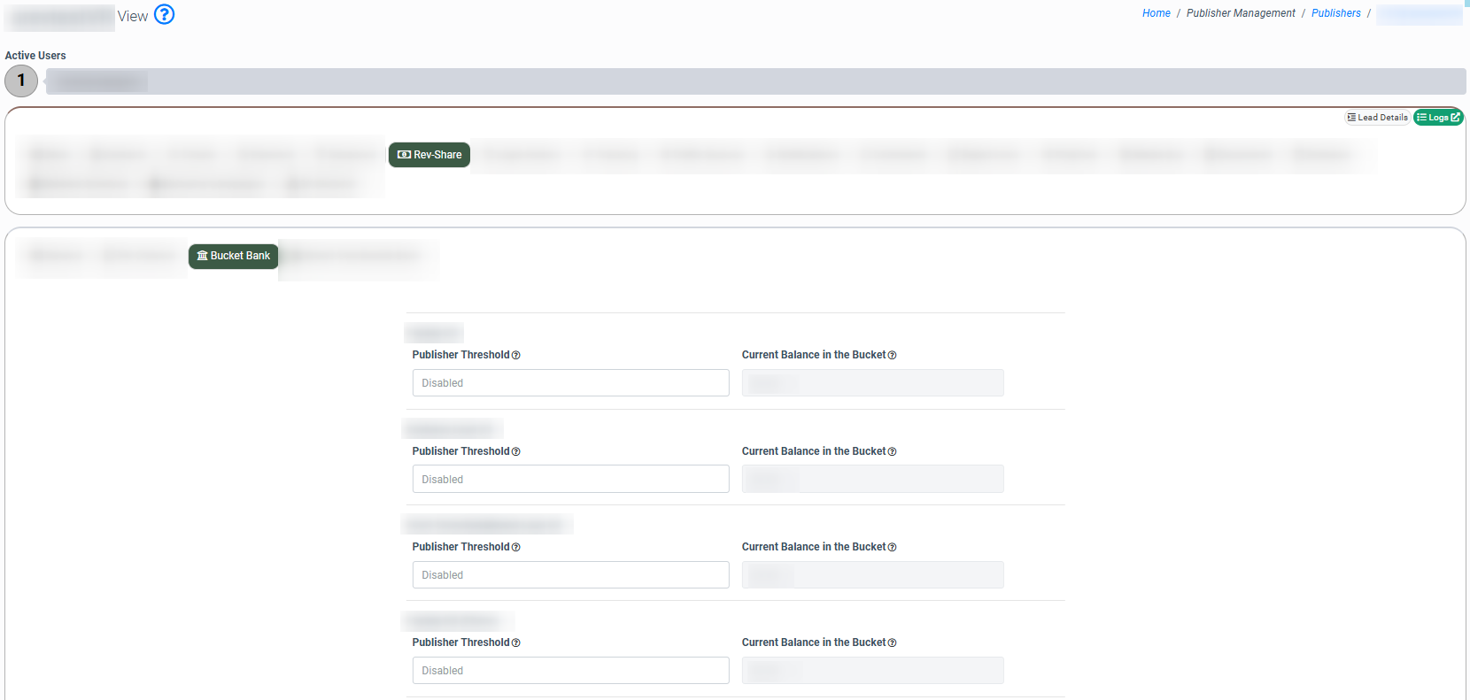
Task: Open the green Logs button
Action: click(x=1437, y=118)
